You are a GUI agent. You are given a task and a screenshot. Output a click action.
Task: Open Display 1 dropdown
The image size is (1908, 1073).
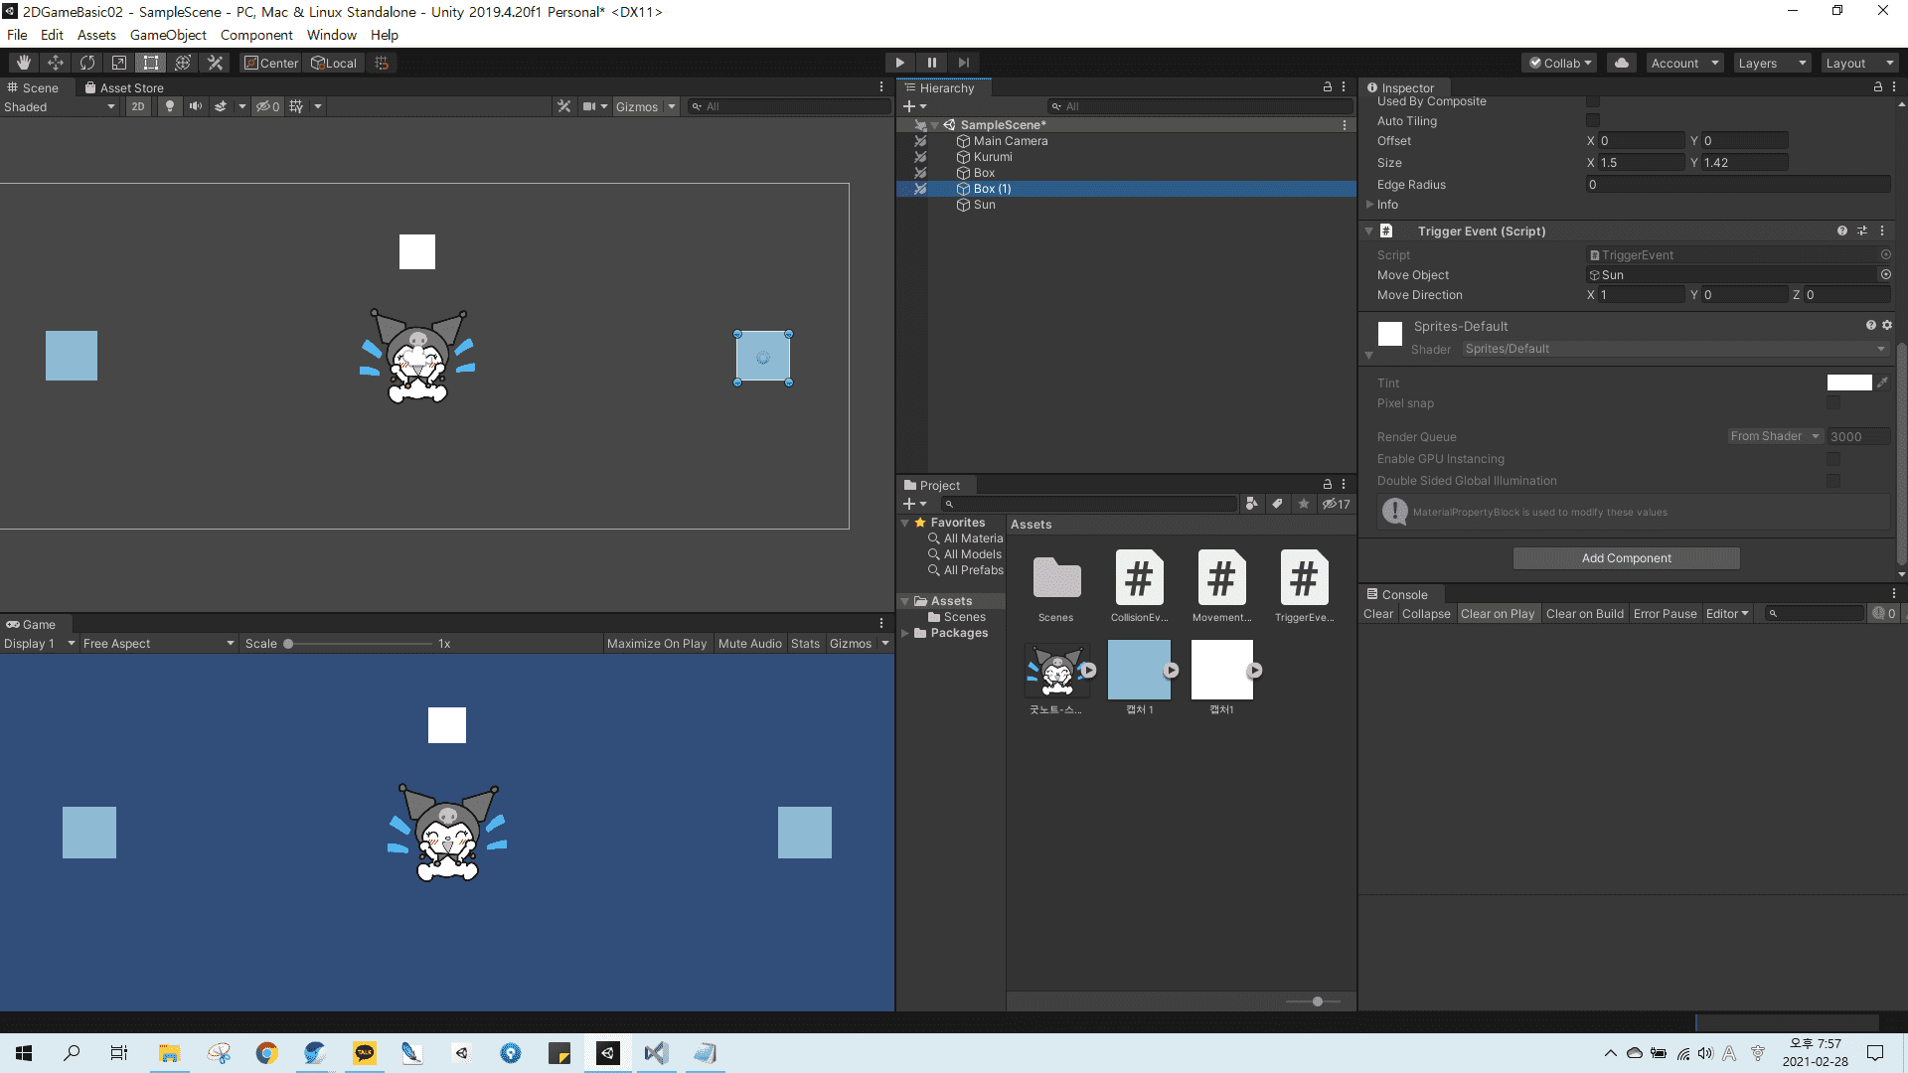[40, 643]
